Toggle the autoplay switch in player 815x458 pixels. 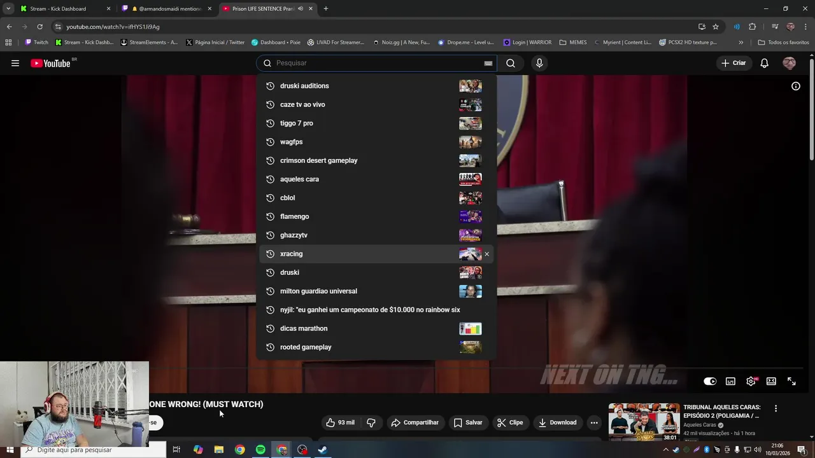[710, 381]
